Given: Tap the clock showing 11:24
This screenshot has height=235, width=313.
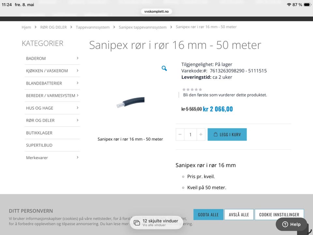Looking at the screenshot, I should click(7, 5).
